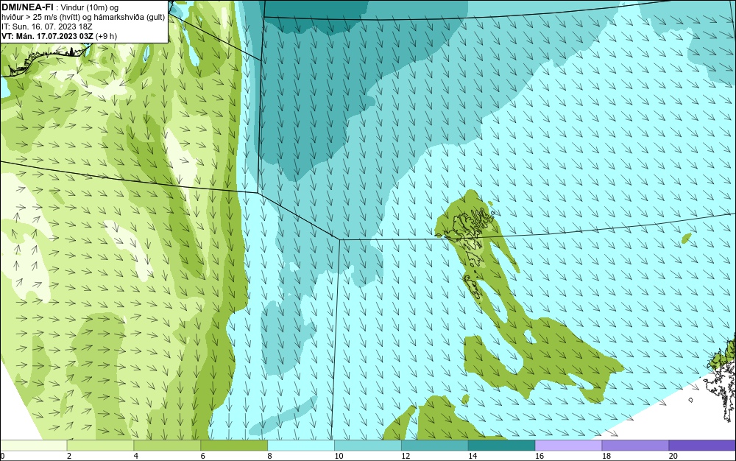Click the 16–18 m/s light purple legend swatch
This screenshot has height=461, width=736.
coord(568,445)
